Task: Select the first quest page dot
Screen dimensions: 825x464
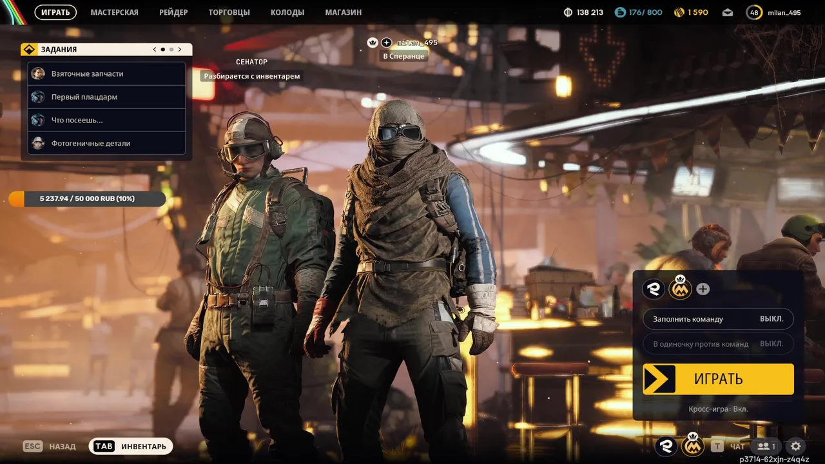Action: pos(162,50)
